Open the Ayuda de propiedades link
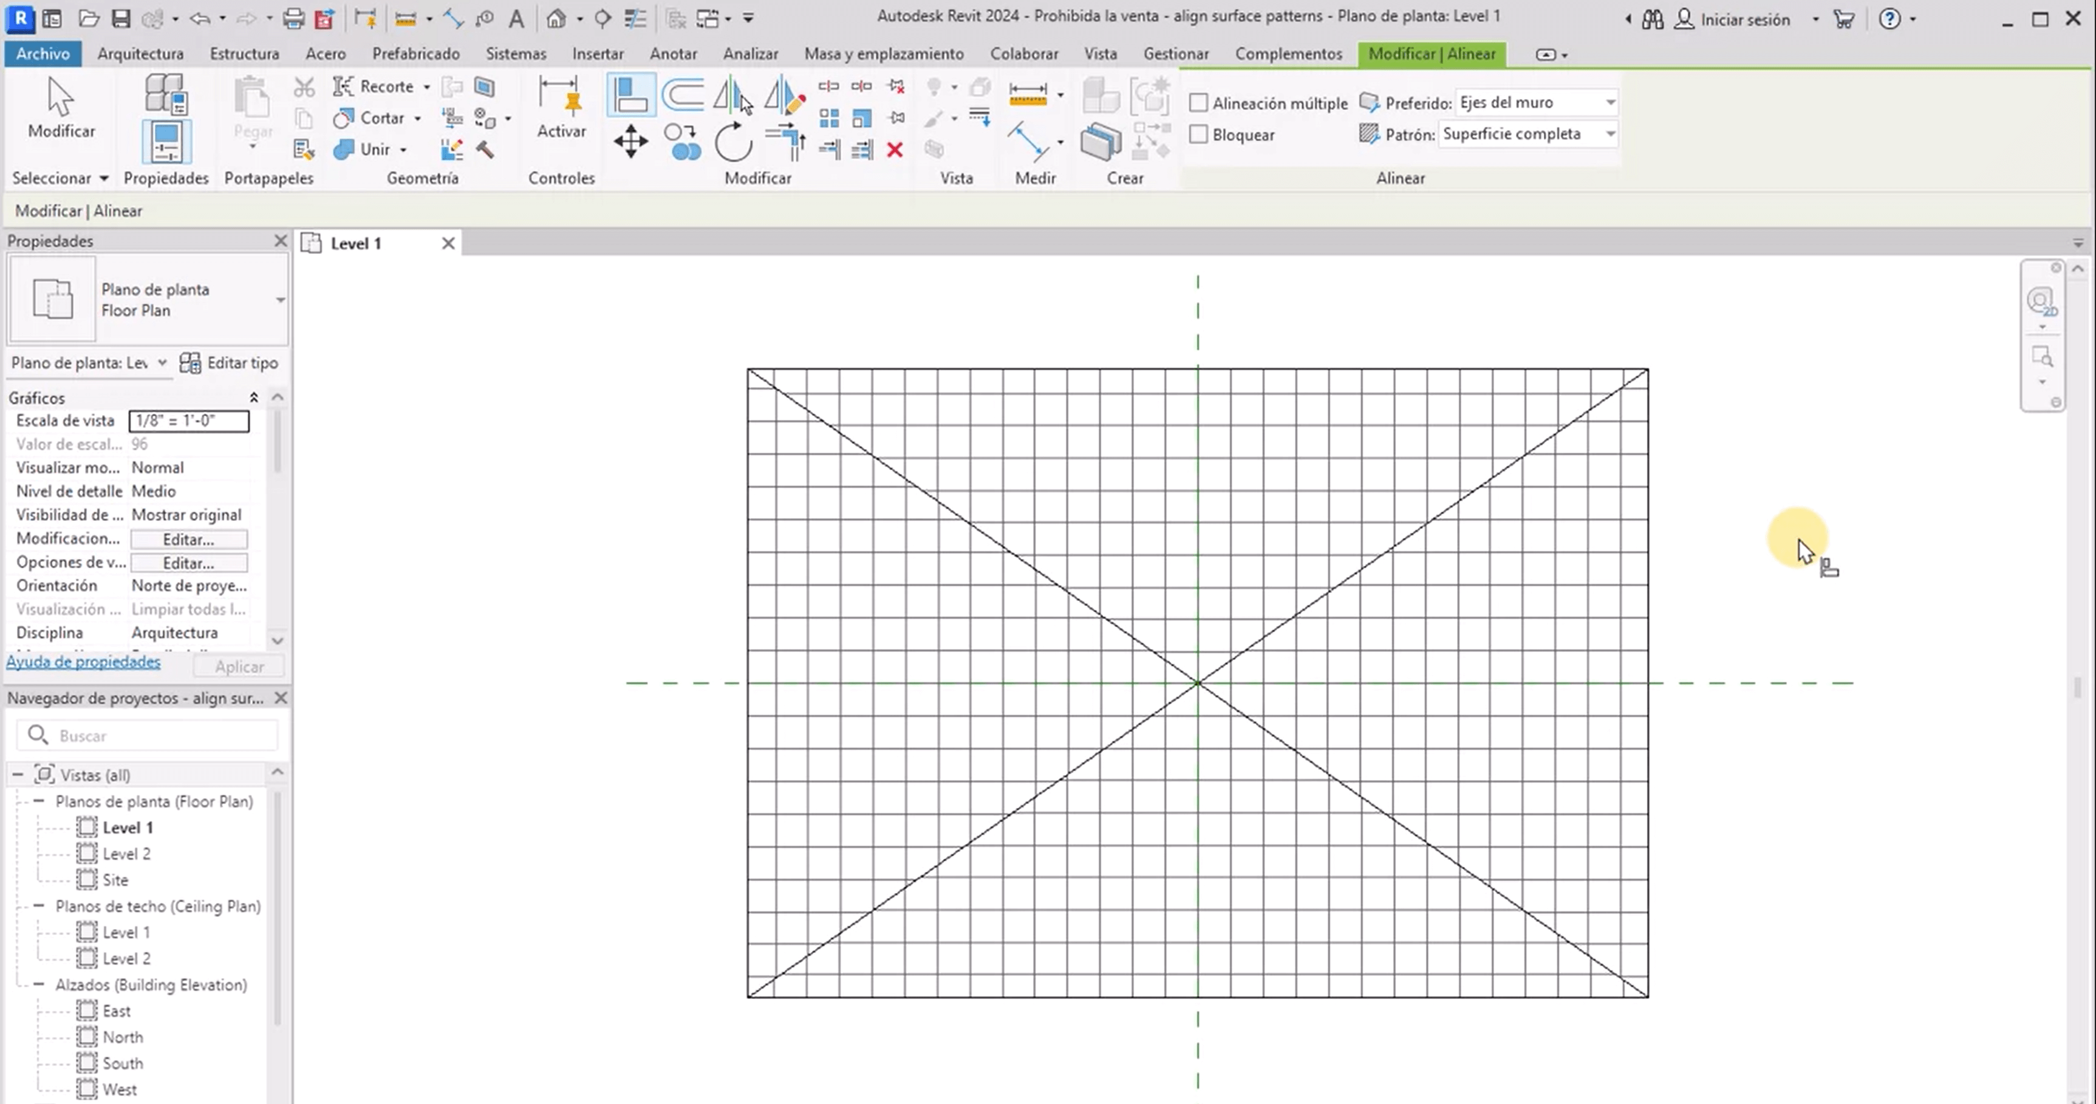This screenshot has width=2096, height=1104. coord(83,662)
